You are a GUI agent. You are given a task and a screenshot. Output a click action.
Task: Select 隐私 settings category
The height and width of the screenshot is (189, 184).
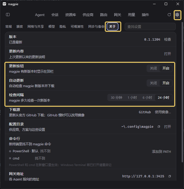point(63,27)
